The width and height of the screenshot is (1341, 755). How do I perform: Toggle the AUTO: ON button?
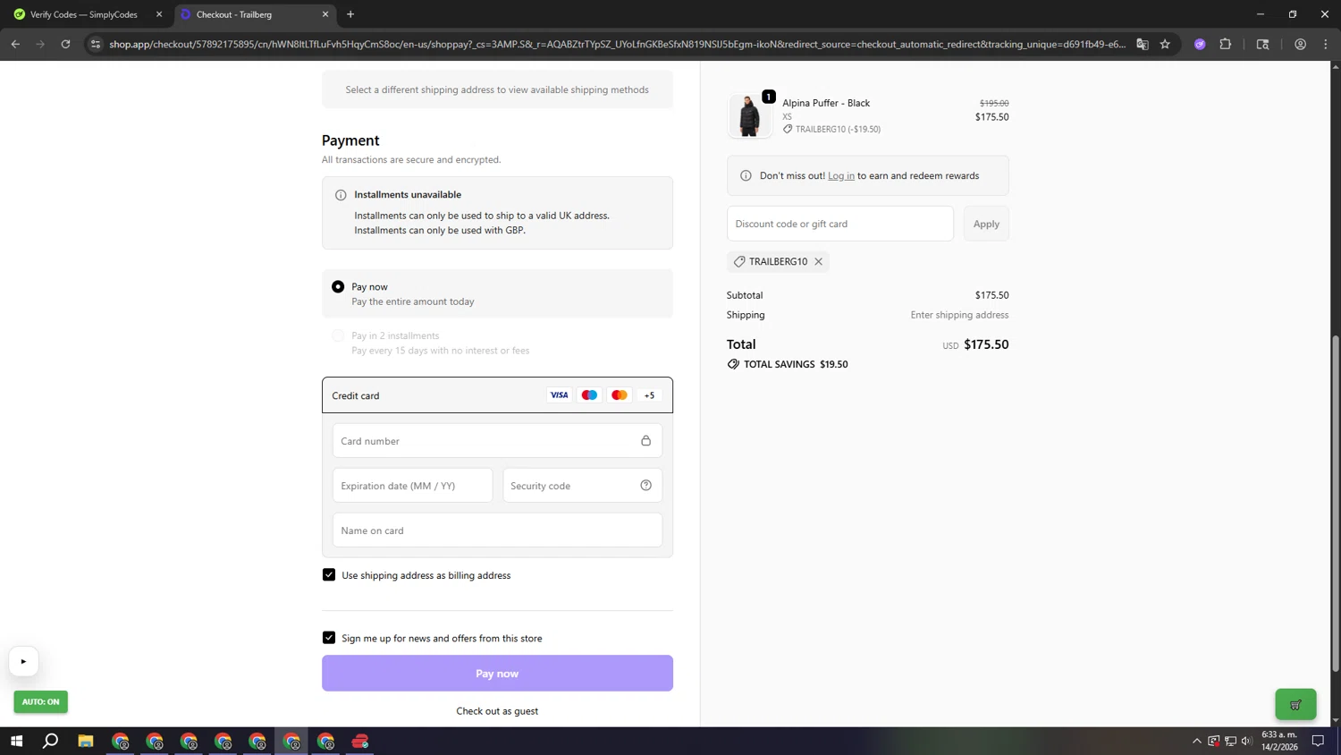pyautogui.click(x=40, y=701)
